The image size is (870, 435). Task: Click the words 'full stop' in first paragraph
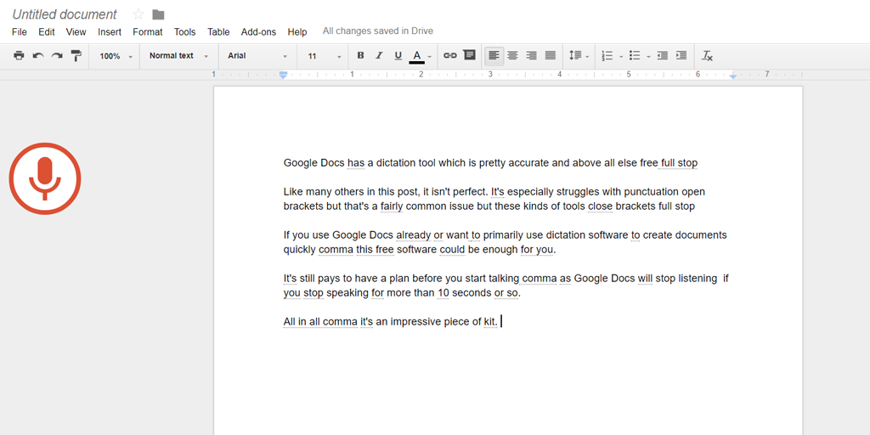pos(679,163)
